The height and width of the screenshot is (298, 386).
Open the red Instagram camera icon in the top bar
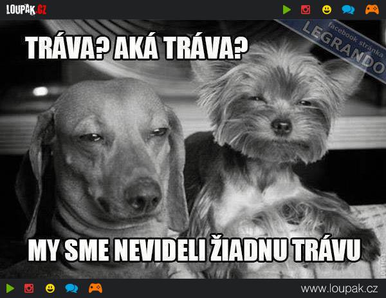pyautogui.click(x=306, y=10)
